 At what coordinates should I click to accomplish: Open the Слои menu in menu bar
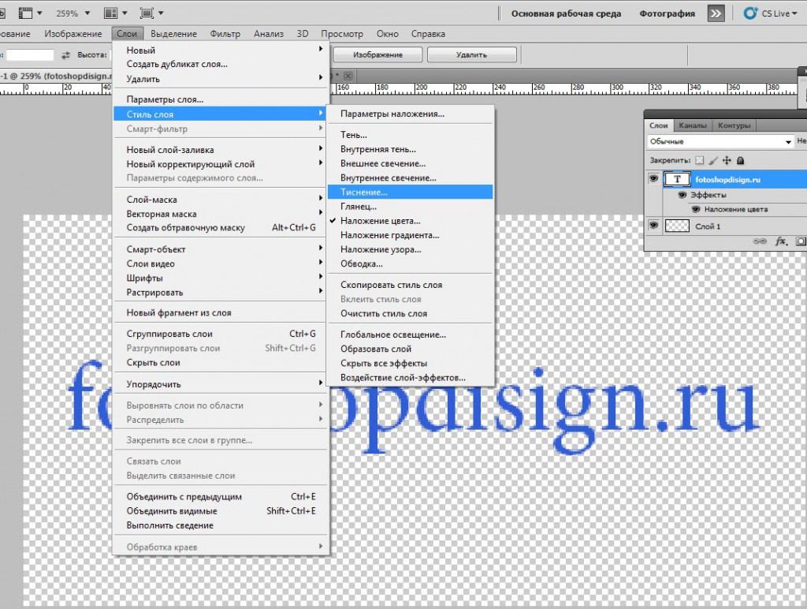pos(127,33)
